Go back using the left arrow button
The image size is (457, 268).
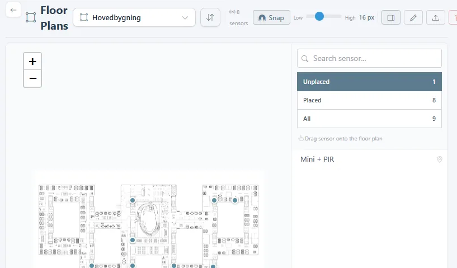click(x=13, y=10)
